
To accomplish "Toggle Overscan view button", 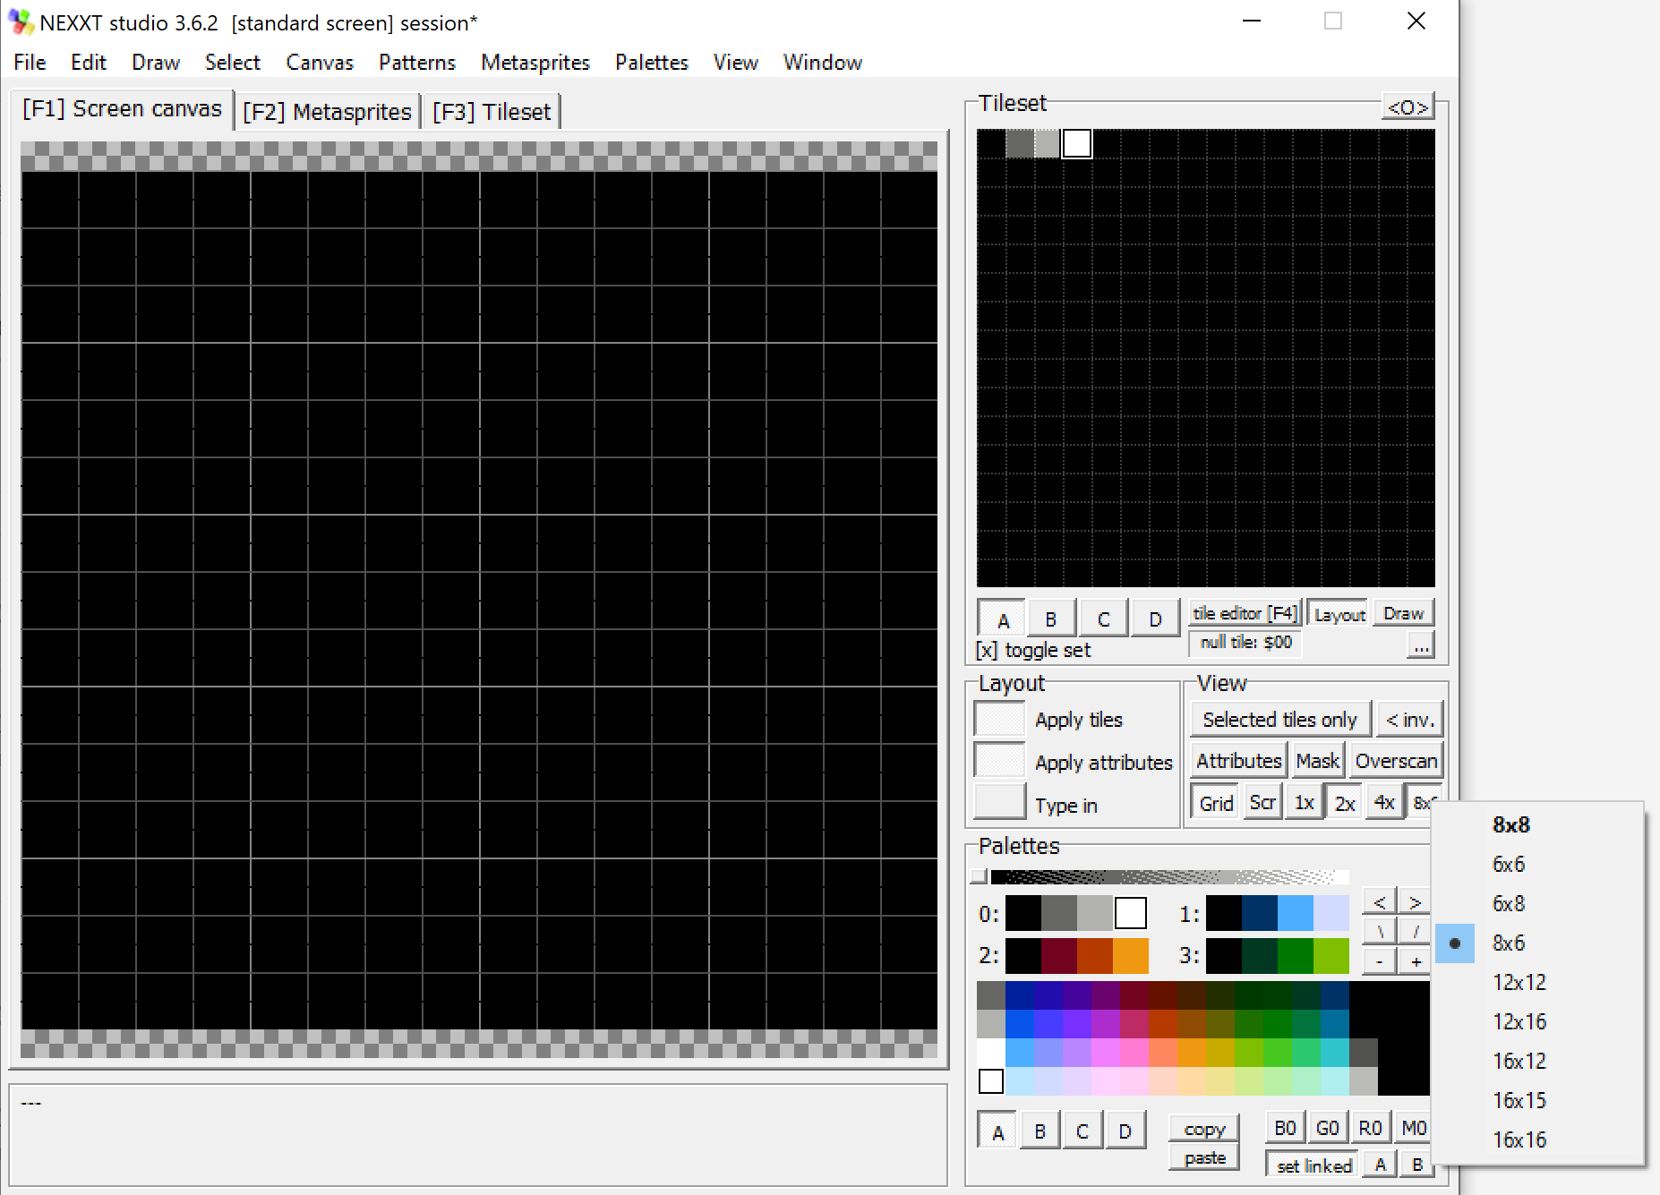I will (x=1396, y=761).
